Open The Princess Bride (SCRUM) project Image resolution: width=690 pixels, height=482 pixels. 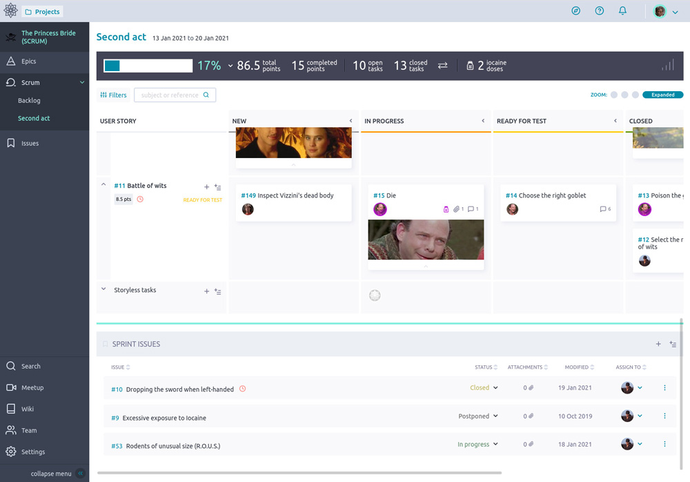click(x=44, y=37)
